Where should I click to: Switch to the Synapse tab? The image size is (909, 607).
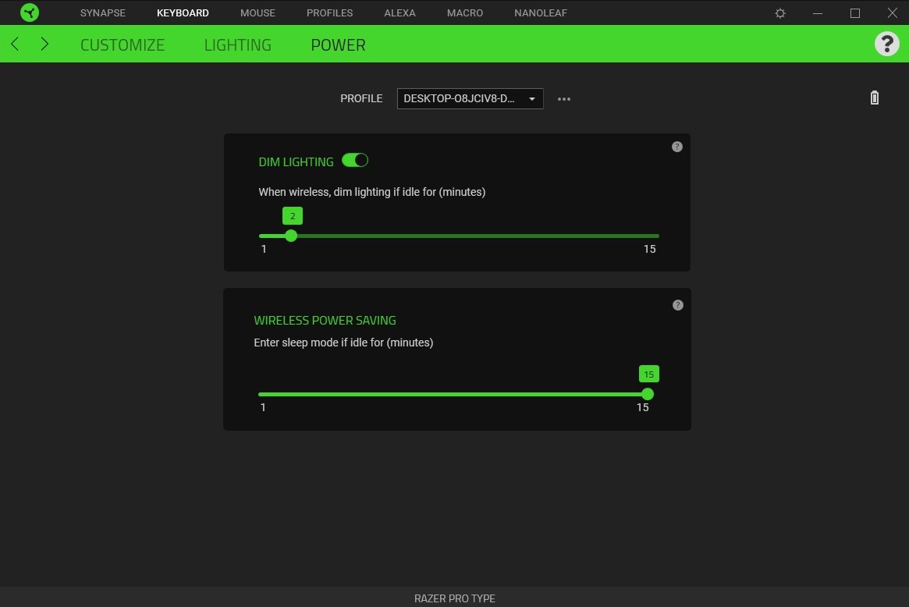click(x=103, y=12)
